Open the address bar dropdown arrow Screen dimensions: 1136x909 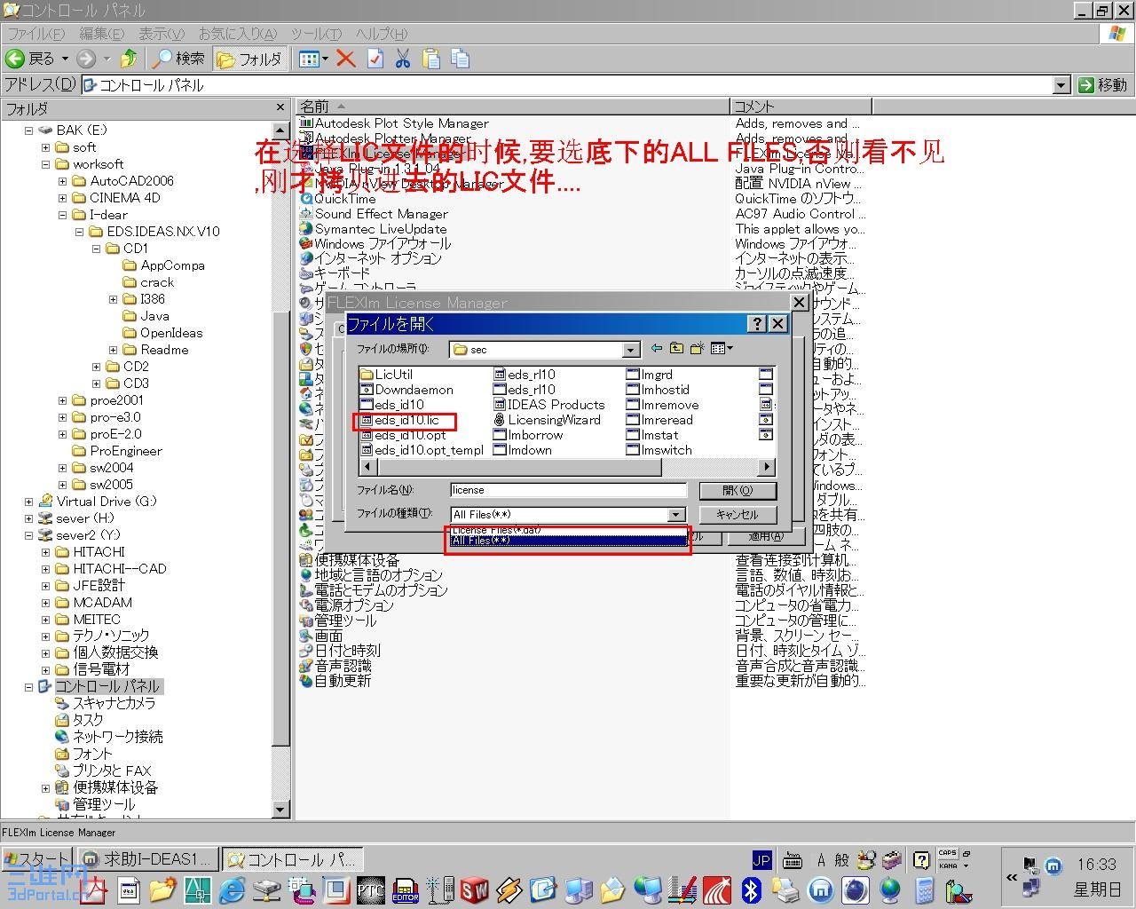[x=1061, y=85]
